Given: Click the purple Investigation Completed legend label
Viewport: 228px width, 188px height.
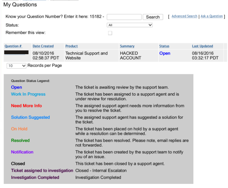Looking at the screenshot, I should point(35,178).
